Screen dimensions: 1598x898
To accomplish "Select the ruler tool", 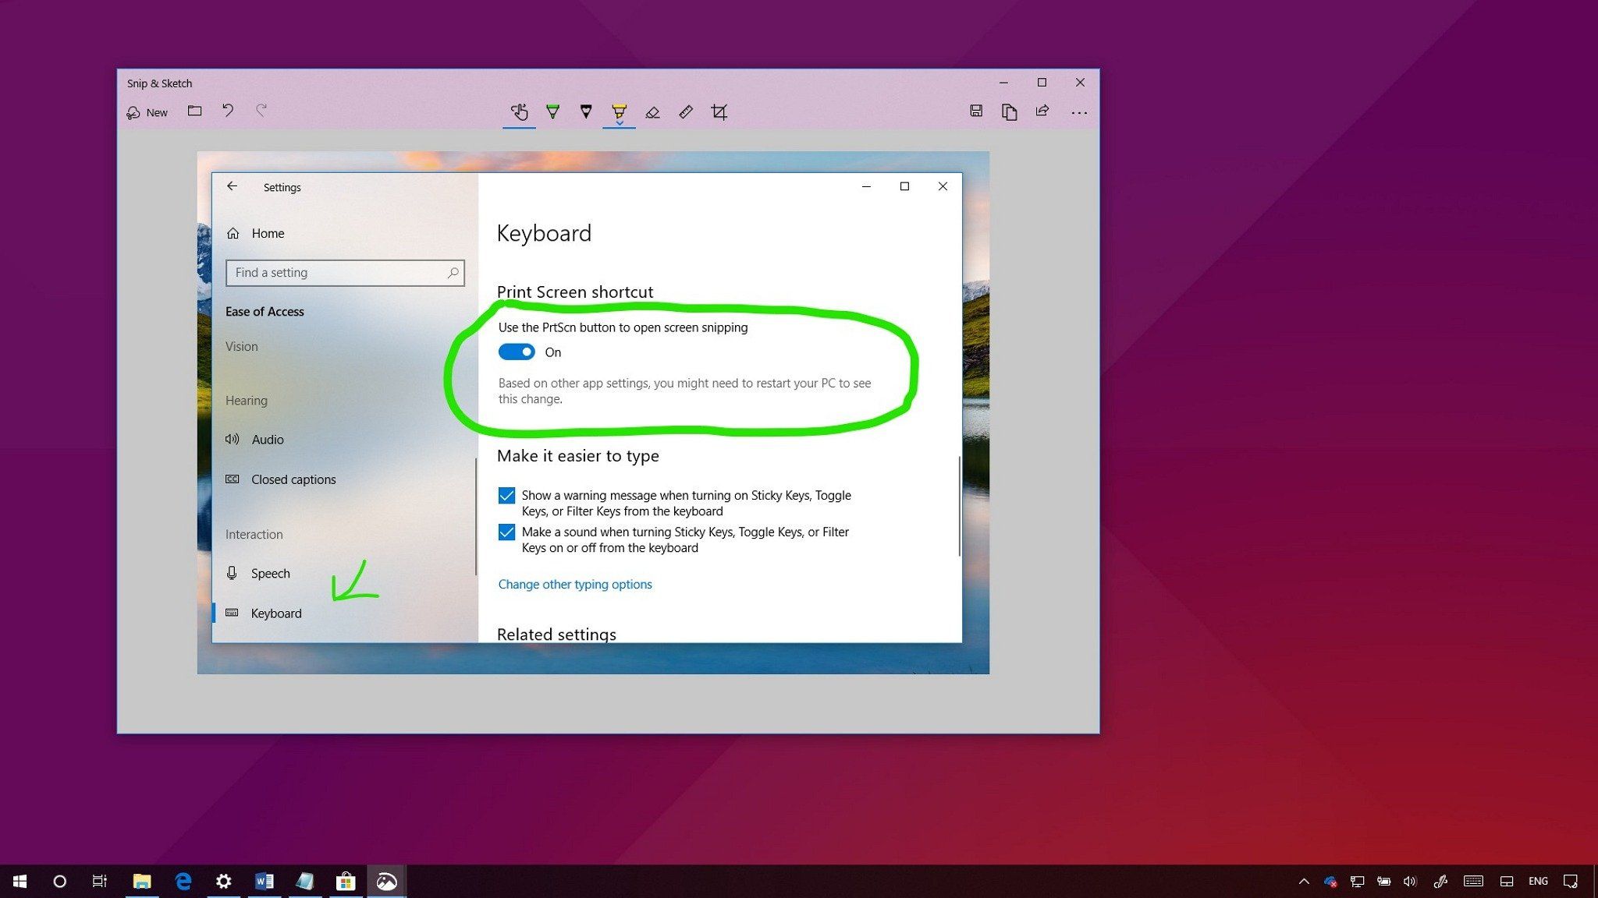I will [686, 112].
